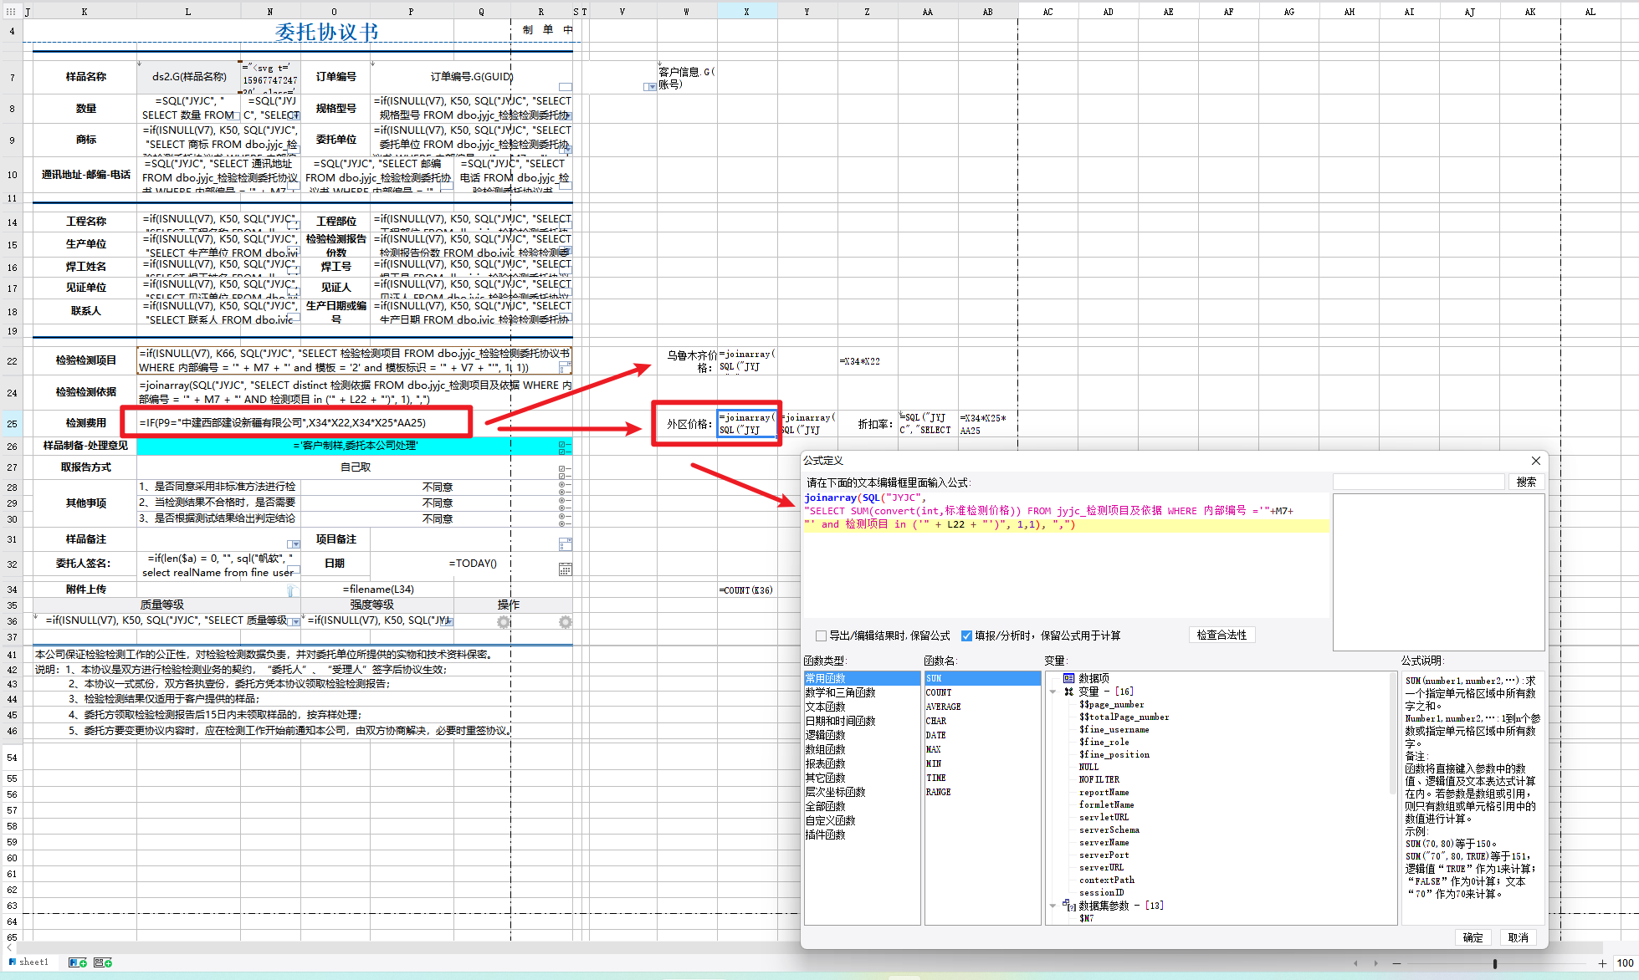The width and height of the screenshot is (1639, 980).
Task: Collapse the 变量 - [16] tree node
Action: pos(1053,692)
